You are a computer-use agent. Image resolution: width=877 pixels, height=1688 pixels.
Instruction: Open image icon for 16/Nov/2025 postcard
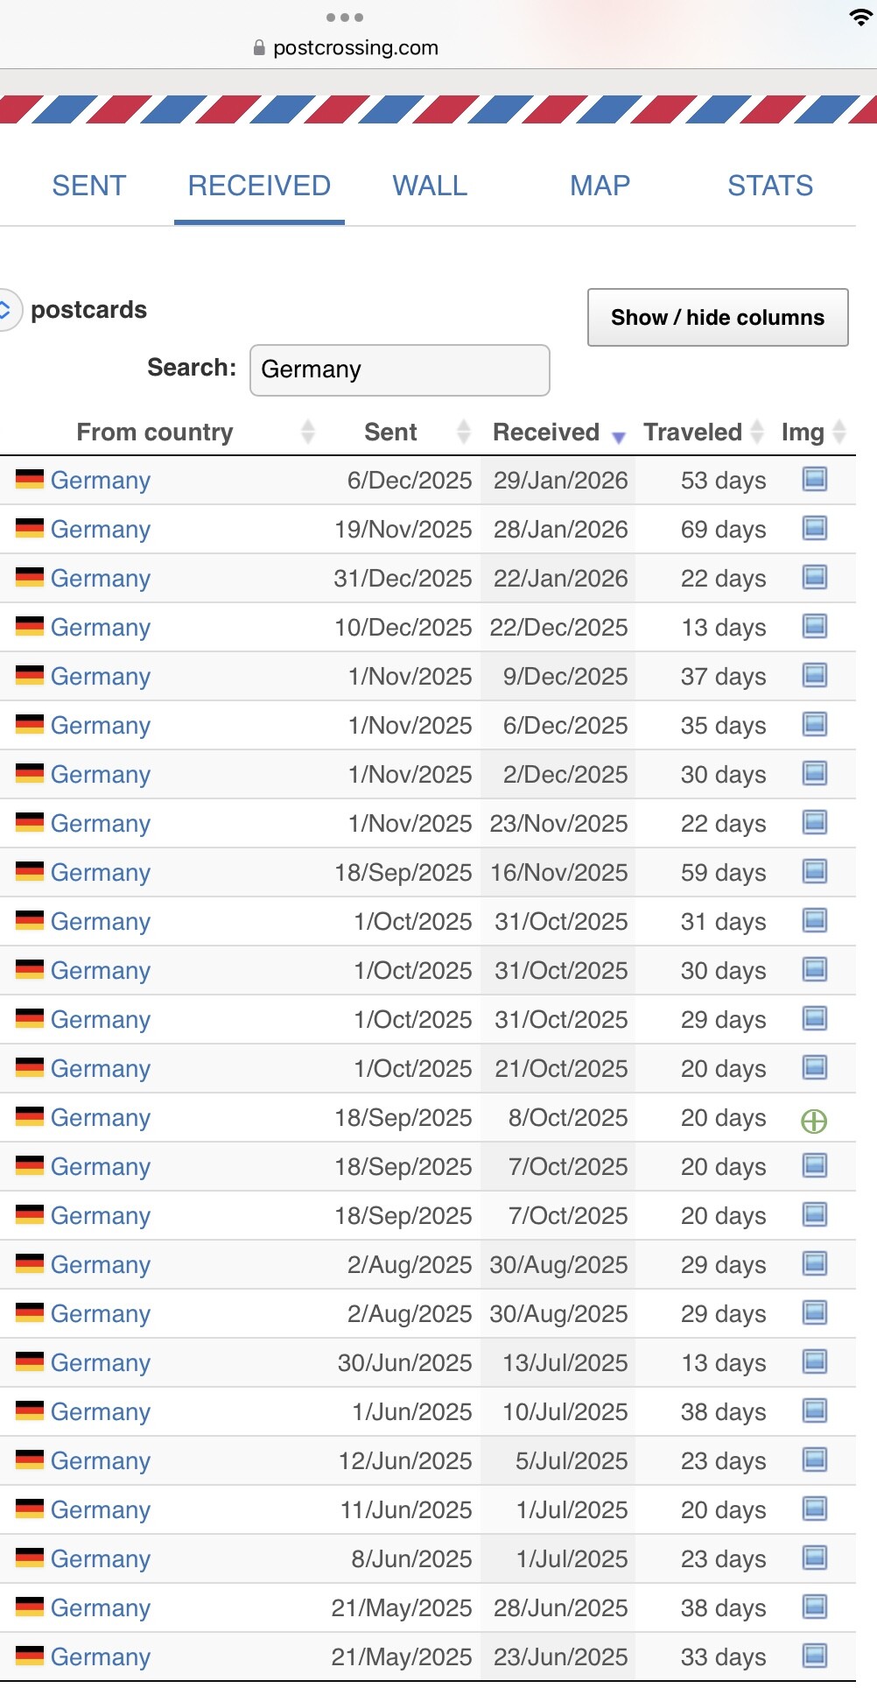click(x=814, y=872)
